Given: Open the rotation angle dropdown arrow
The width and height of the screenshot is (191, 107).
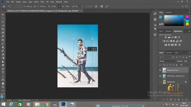Looking at the screenshot, I should 82,6.
